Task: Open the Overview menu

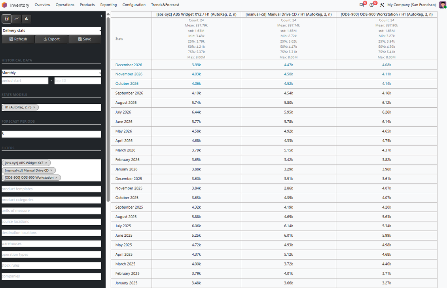Action: click(x=42, y=5)
